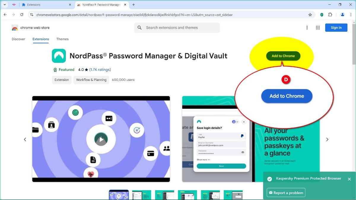This screenshot has height=200, width=356.
Task: Click the Workflow & Planning chip
Action: [91, 80]
